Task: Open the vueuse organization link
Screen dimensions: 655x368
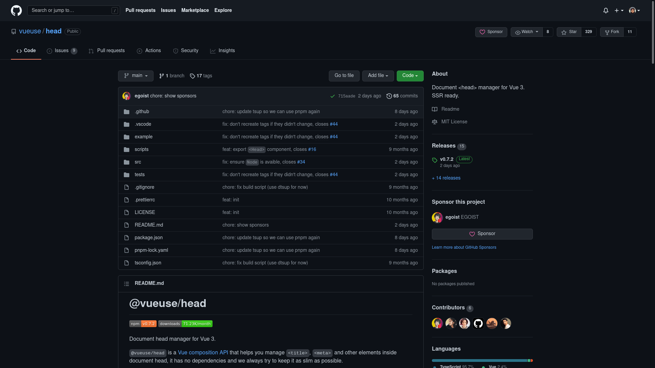Action: [30, 31]
